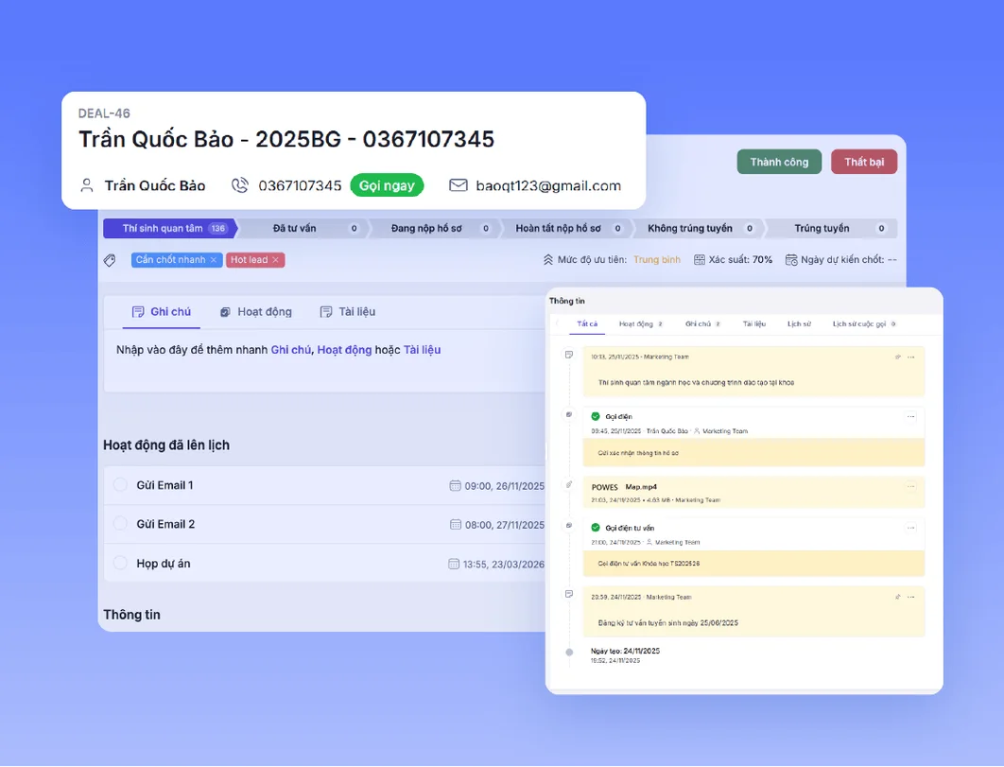Remove the 'Cần chốt nhanh' tag

(214, 259)
